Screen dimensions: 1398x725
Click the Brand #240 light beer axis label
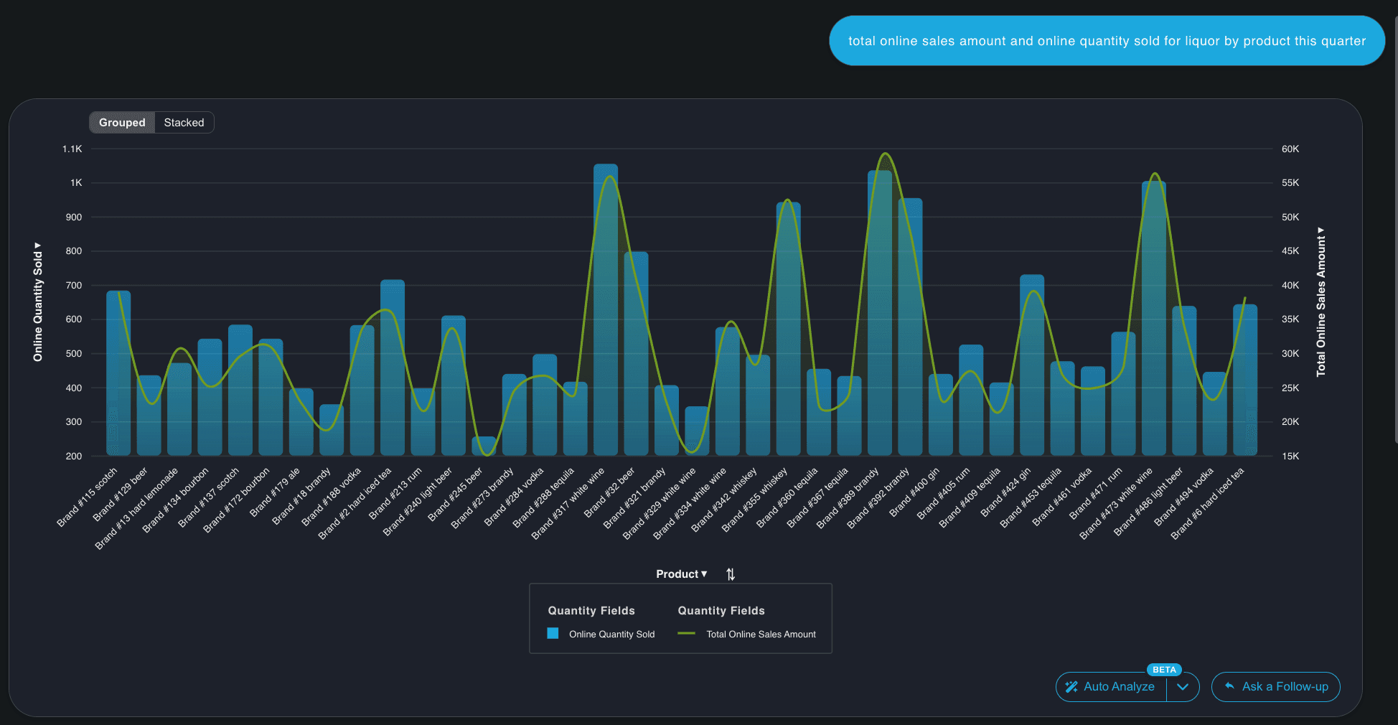418,501
